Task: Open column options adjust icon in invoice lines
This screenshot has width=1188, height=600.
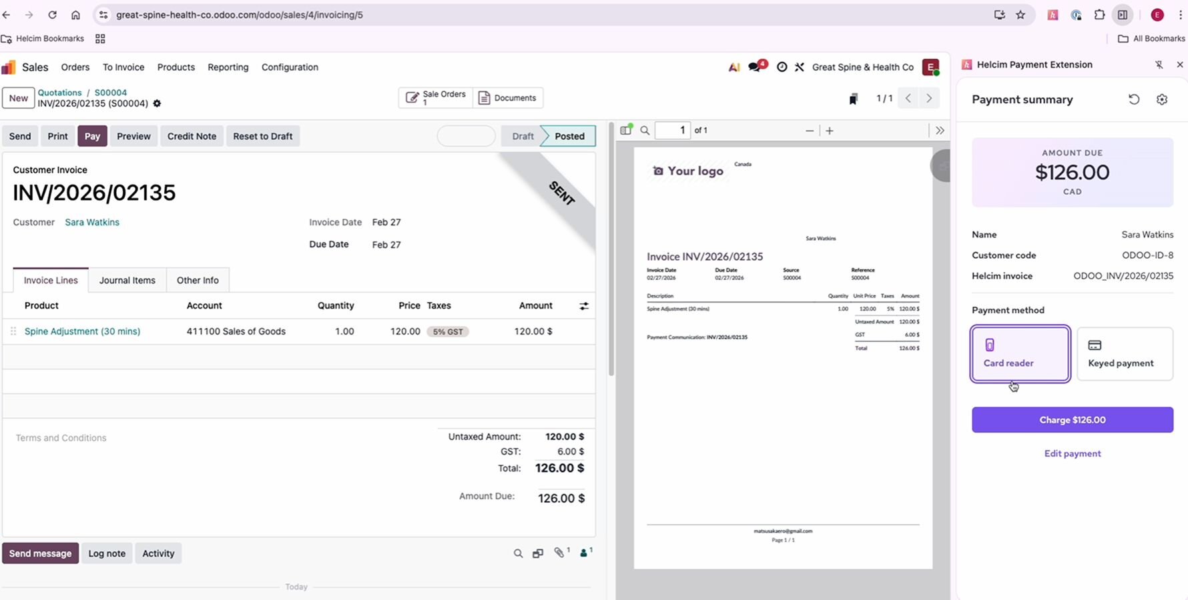Action: click(584, 306)
